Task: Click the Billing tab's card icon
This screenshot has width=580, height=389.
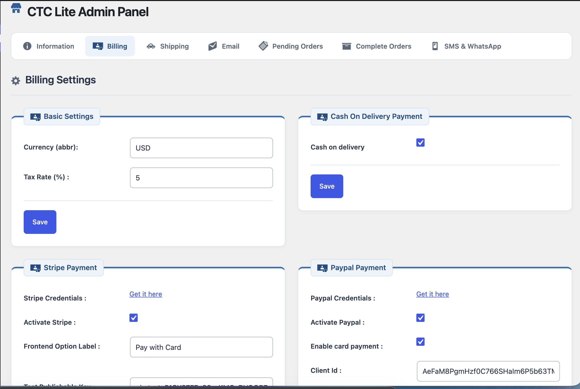Action: [x=98, y=46]
